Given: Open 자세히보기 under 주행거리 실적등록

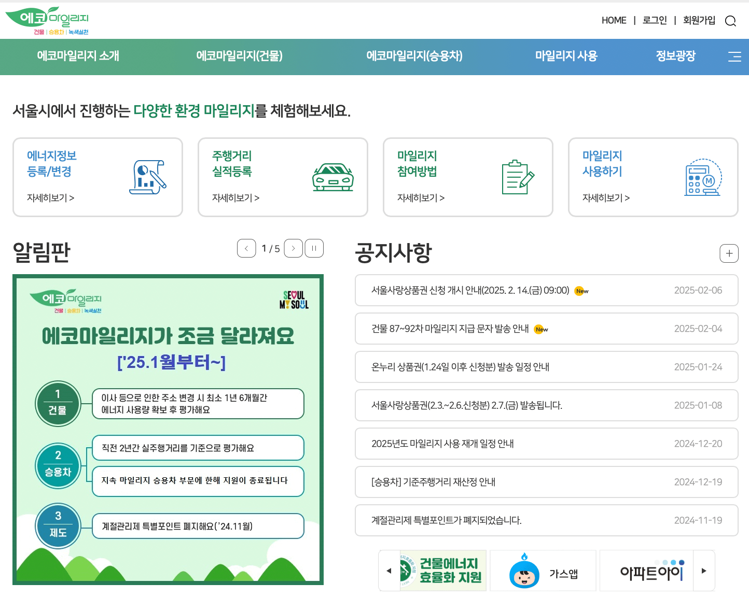Looking at the screenshot, I should point(235,198).
